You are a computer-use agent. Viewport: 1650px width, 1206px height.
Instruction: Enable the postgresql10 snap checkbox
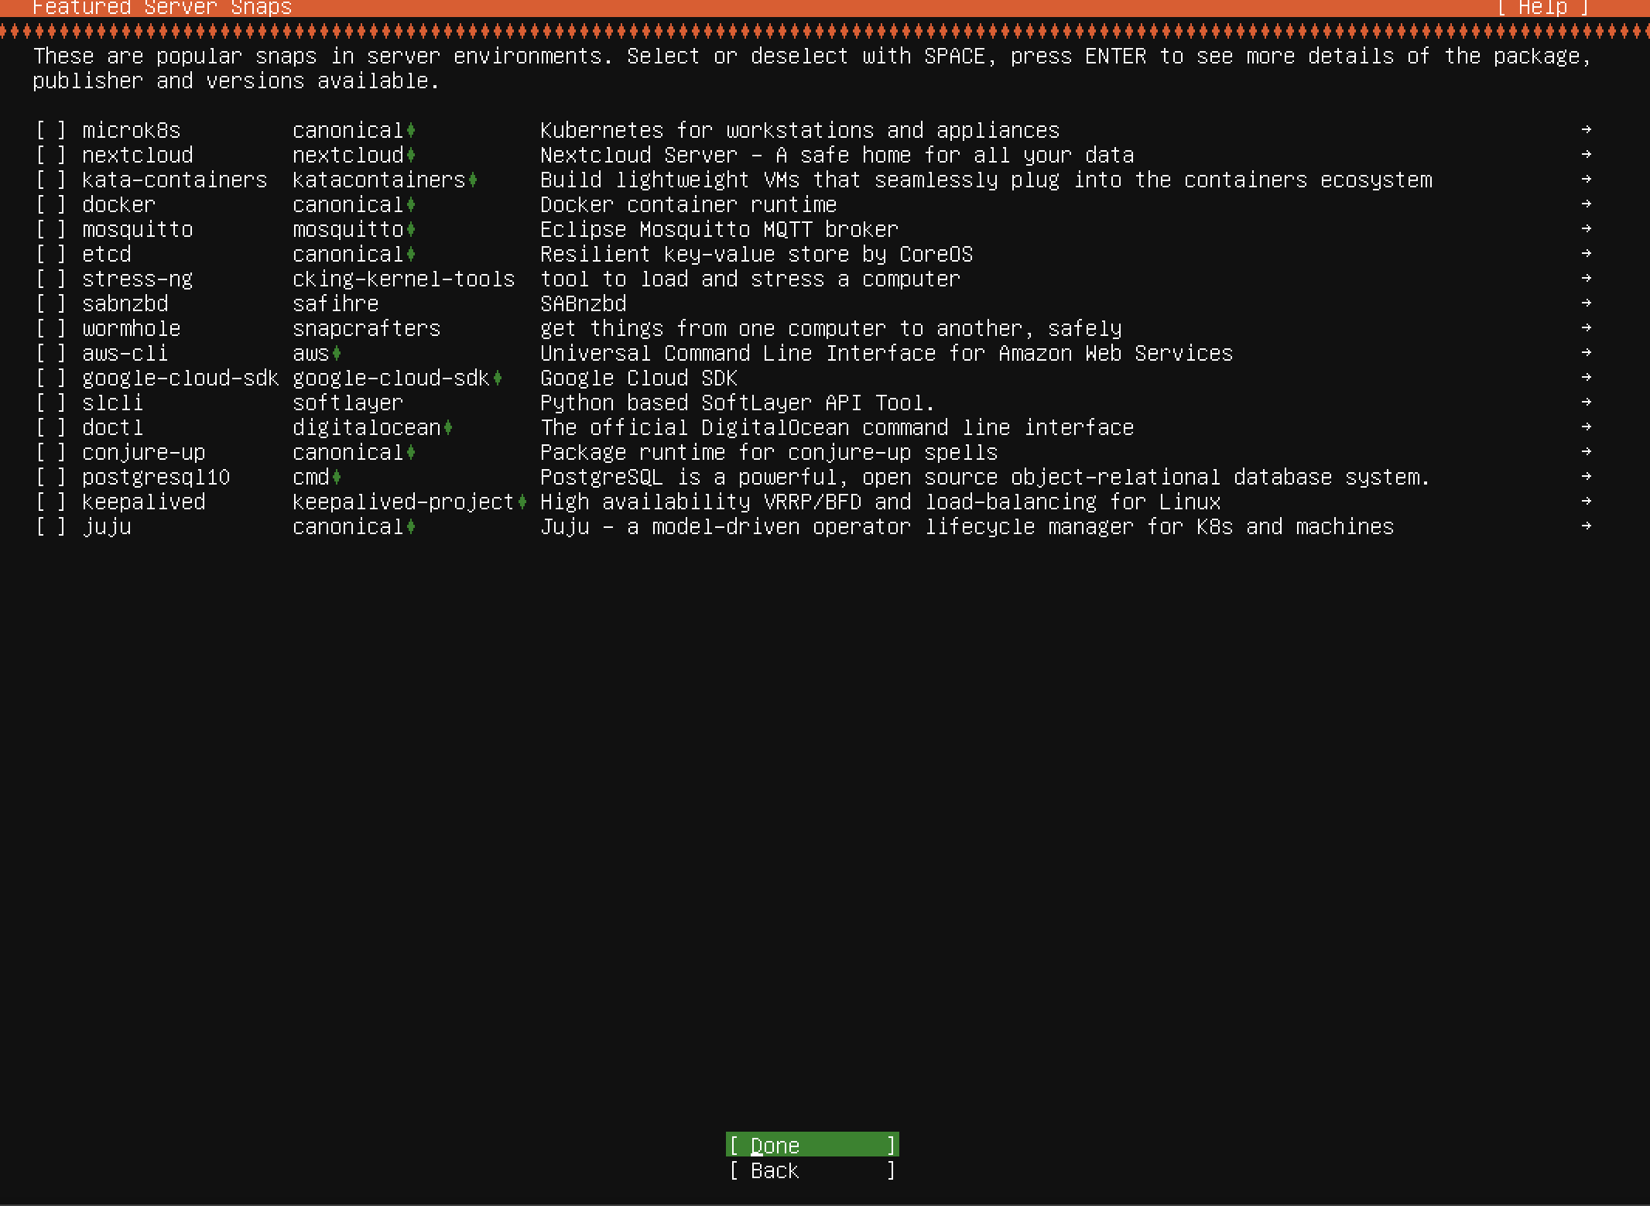tap(51, 478)
